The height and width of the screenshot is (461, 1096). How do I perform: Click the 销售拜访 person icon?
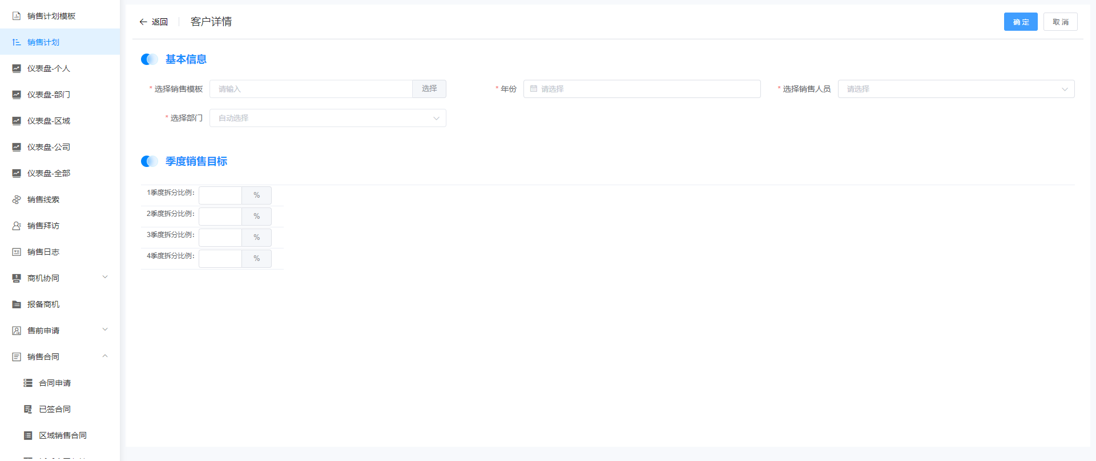17,226
